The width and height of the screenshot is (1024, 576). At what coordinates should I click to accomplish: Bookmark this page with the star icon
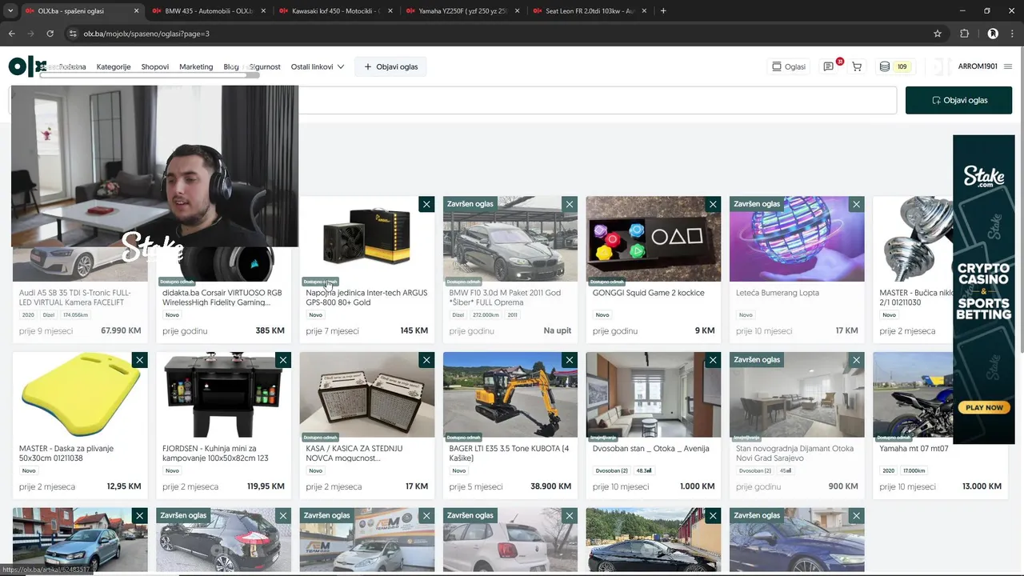[938, 34]
